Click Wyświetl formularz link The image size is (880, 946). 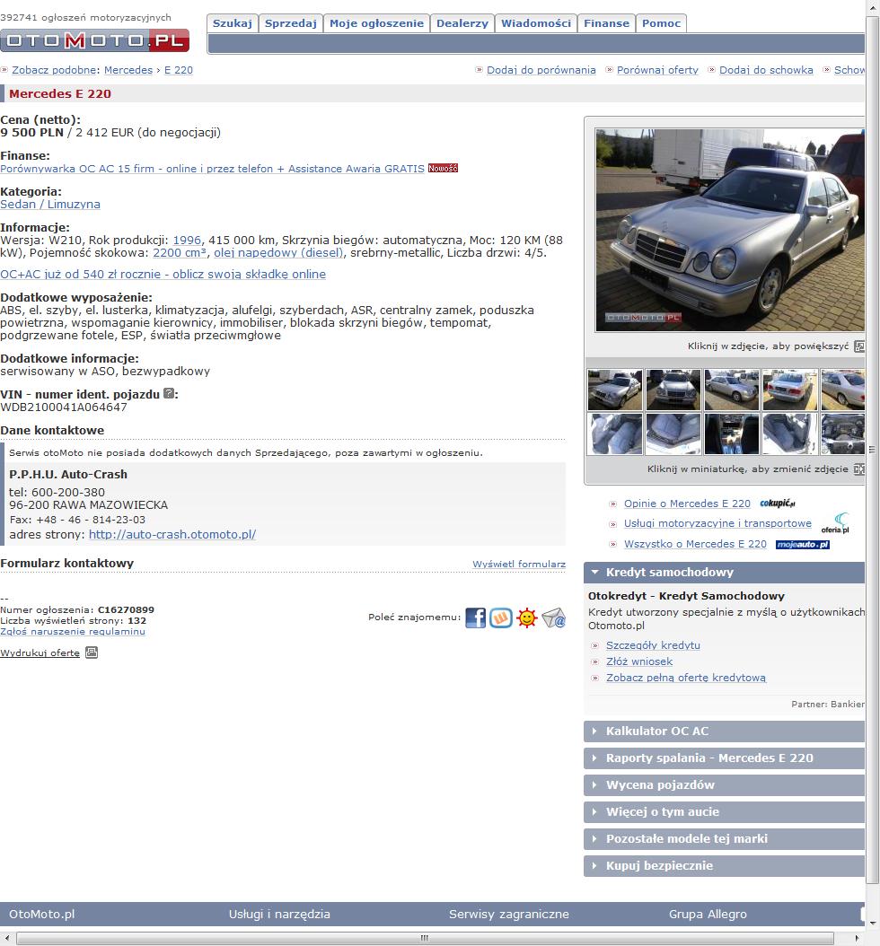pos(519,565)
